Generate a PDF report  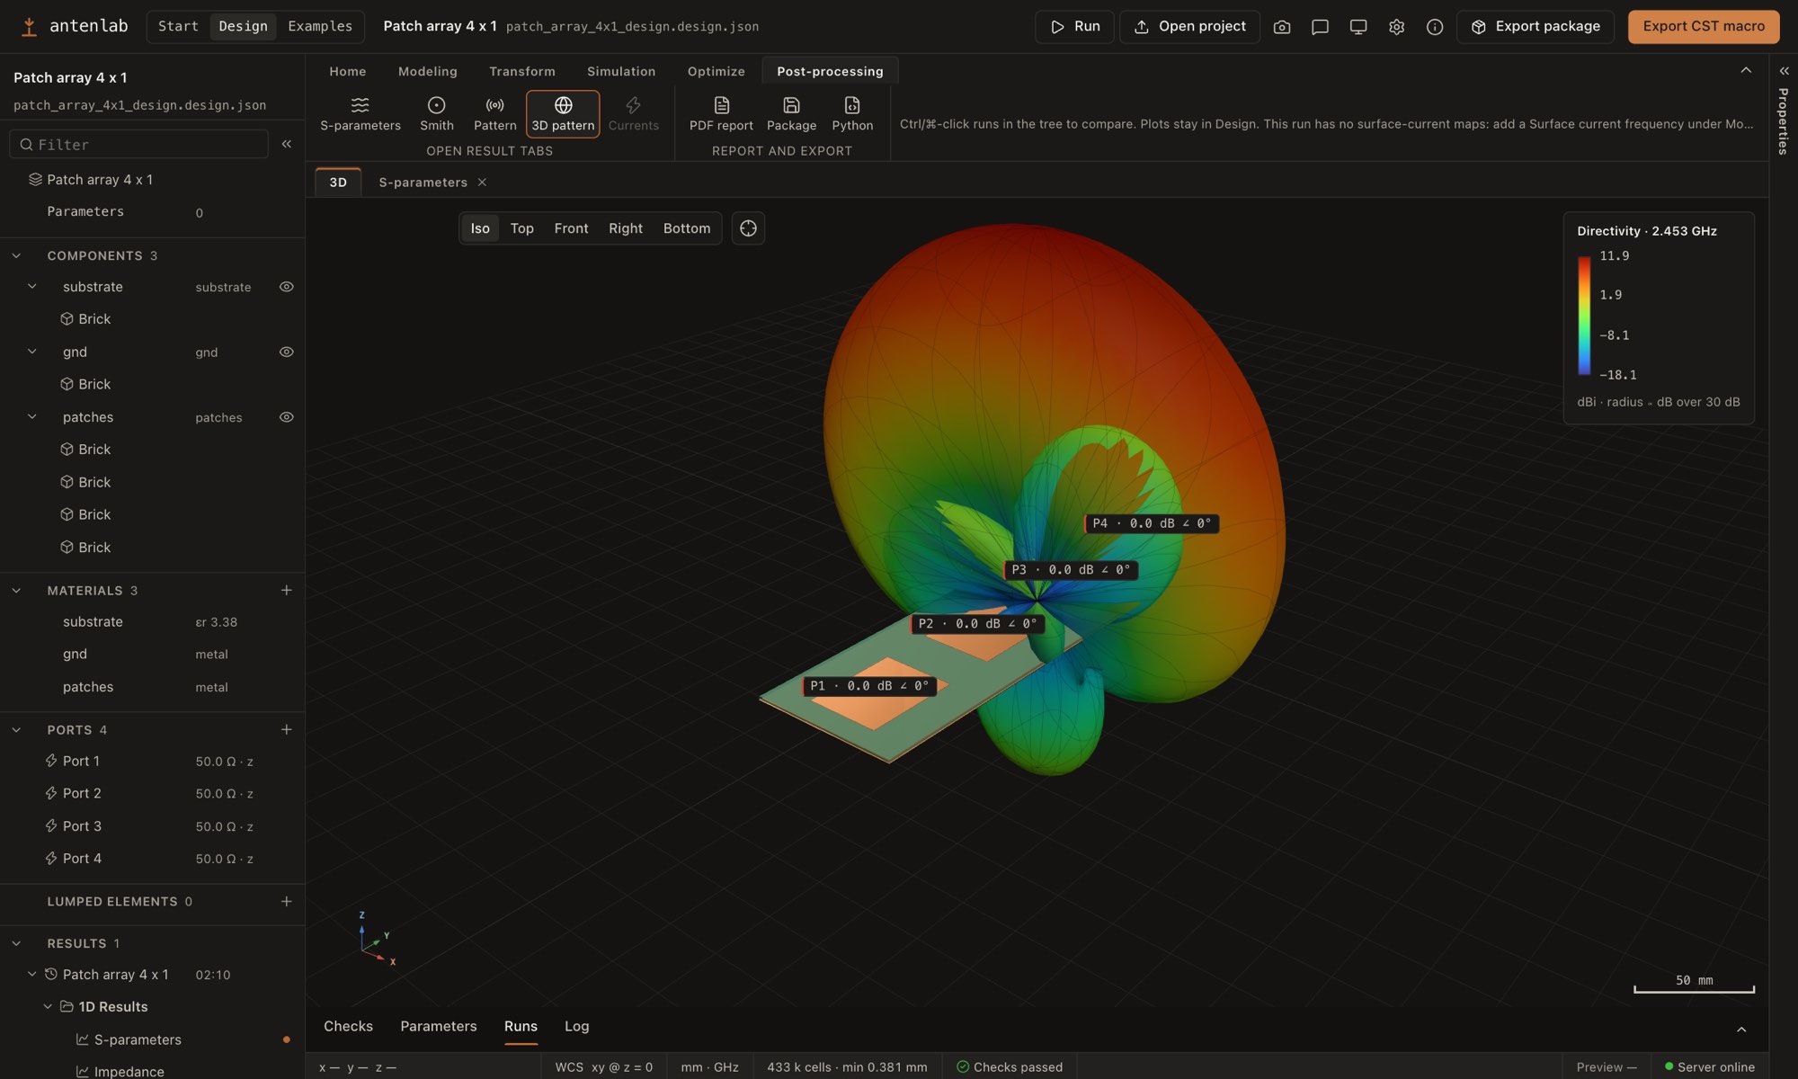point(721,114)
